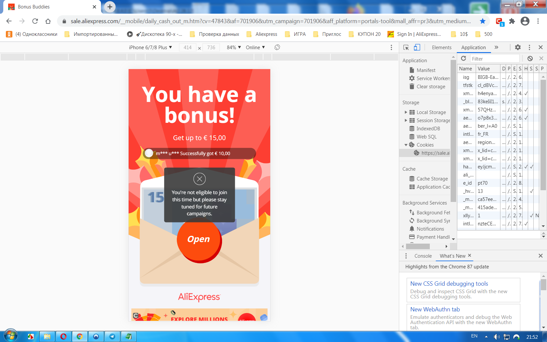Viewport: 547px width, 342px height.
Task: Open the Extensions puzzle icon
Action: 512,21
